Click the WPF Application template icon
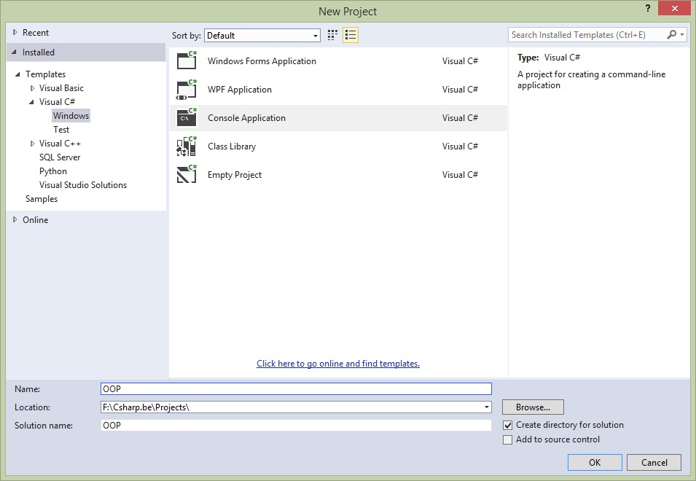Viewport: 696px width, 481px height. click(187, 89)
